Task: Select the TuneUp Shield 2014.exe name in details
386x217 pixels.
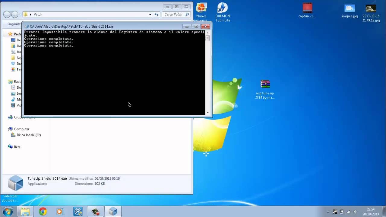Action: tap(47, 178)
